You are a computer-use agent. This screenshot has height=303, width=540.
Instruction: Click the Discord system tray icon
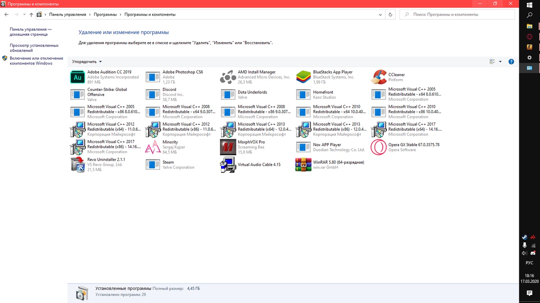533,253
